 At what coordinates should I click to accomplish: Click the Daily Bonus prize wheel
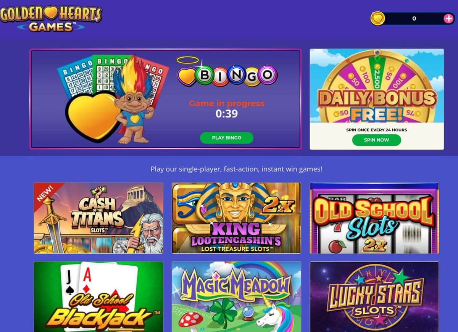coord(377,86)
